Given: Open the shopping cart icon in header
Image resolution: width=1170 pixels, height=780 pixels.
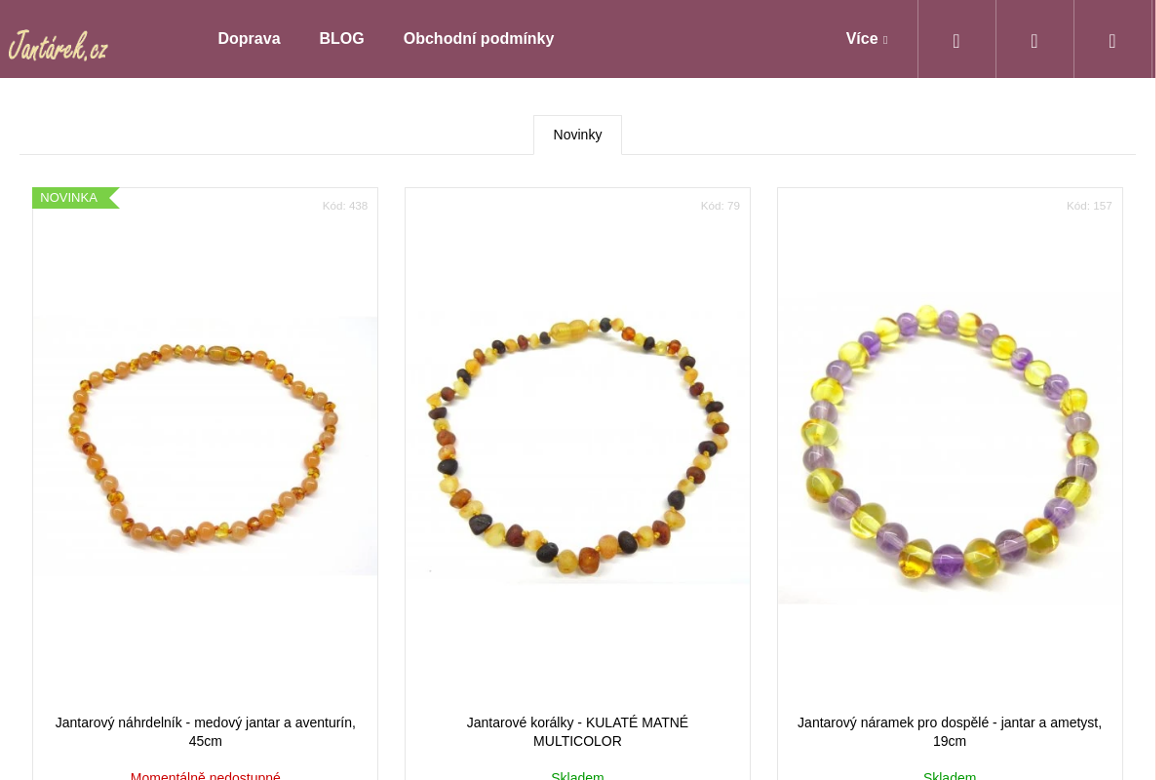Looking at the screenshot, I should point(1112,40).
